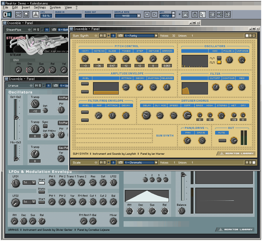Select the show-info cursor icon
262x241 pixels.
tap(202, 14)
